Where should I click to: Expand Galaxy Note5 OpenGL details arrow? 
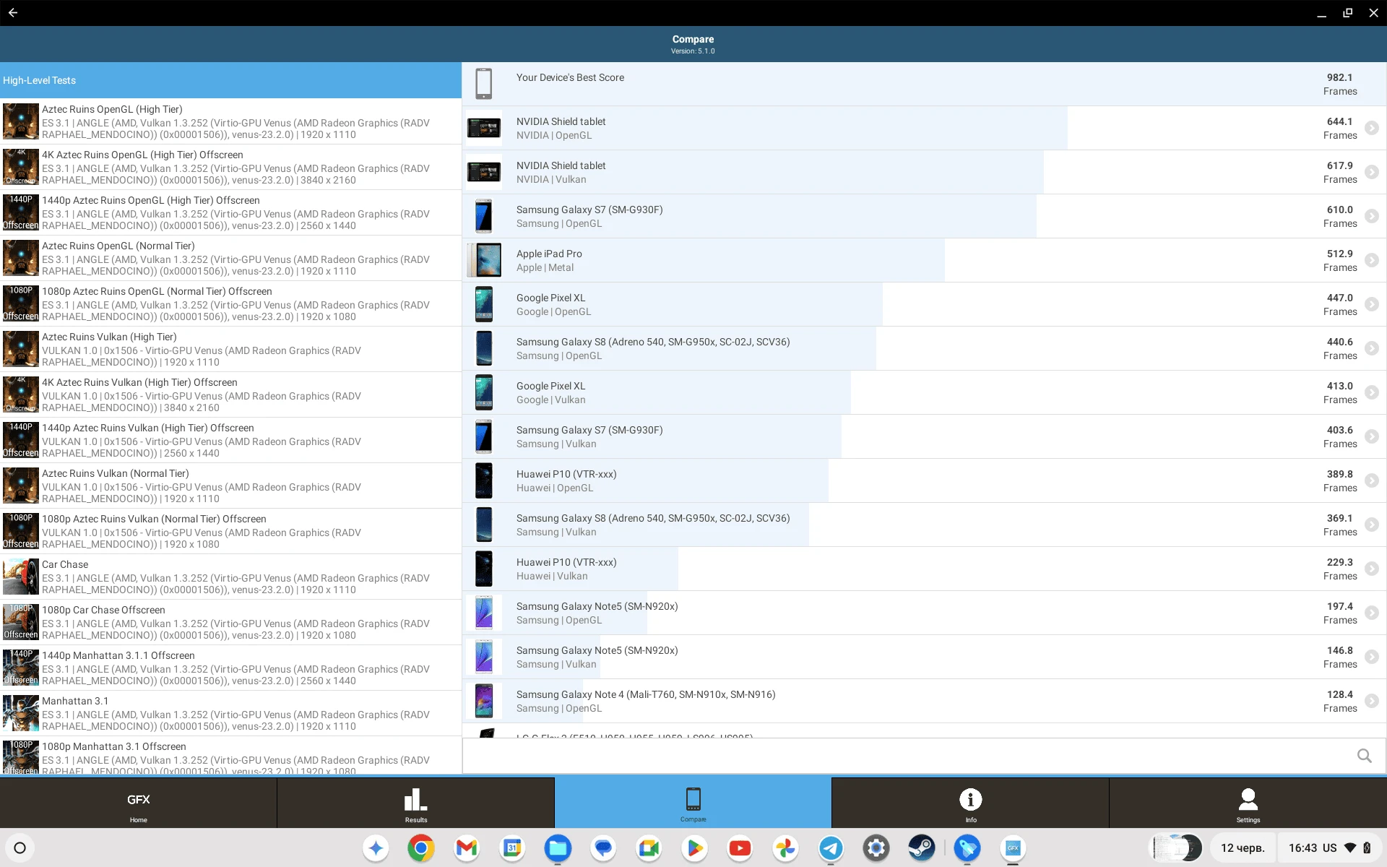(1371, 613)
